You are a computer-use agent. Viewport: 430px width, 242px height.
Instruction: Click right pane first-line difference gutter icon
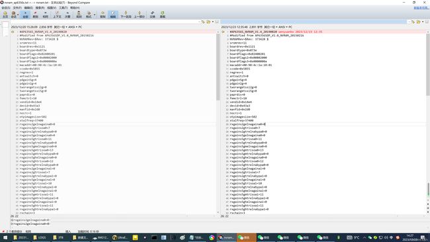pyautogui.click(x=223, y=32)
